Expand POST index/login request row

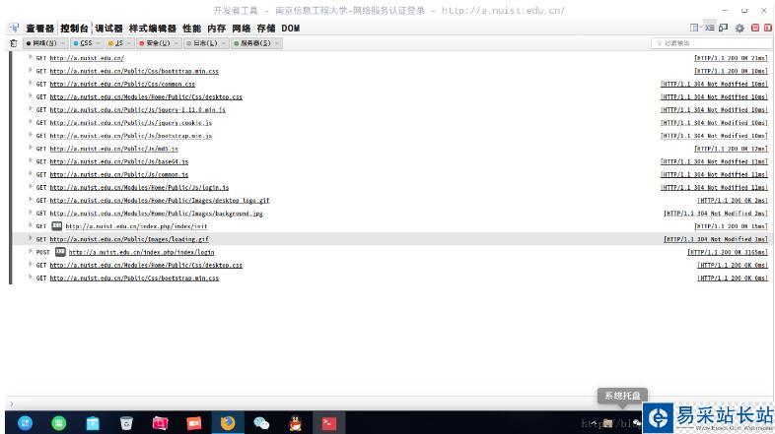(31, 252)
